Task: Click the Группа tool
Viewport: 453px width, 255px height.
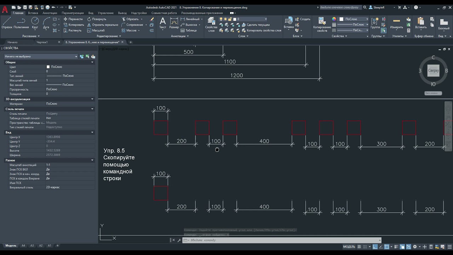Action: [x=375, y=23]
